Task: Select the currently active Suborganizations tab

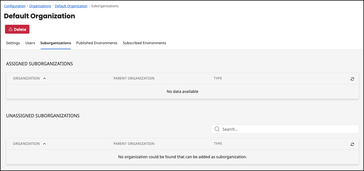Action: coord(56,43)
